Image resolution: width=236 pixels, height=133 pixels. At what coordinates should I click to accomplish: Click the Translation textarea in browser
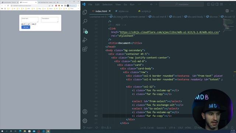click(x=50, y=20)
